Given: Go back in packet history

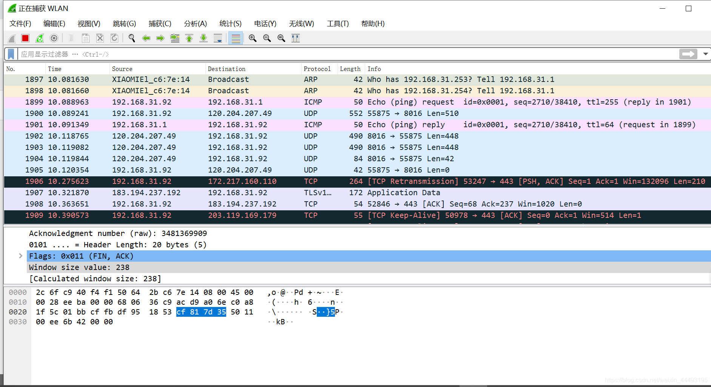Looking at the screenshot, I should pos(146,38).
